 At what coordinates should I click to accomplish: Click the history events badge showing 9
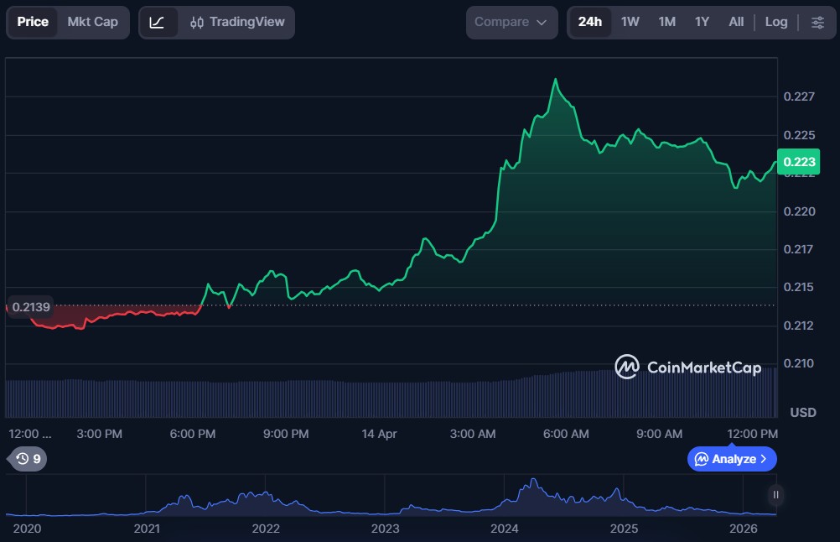tap(29, 459)
